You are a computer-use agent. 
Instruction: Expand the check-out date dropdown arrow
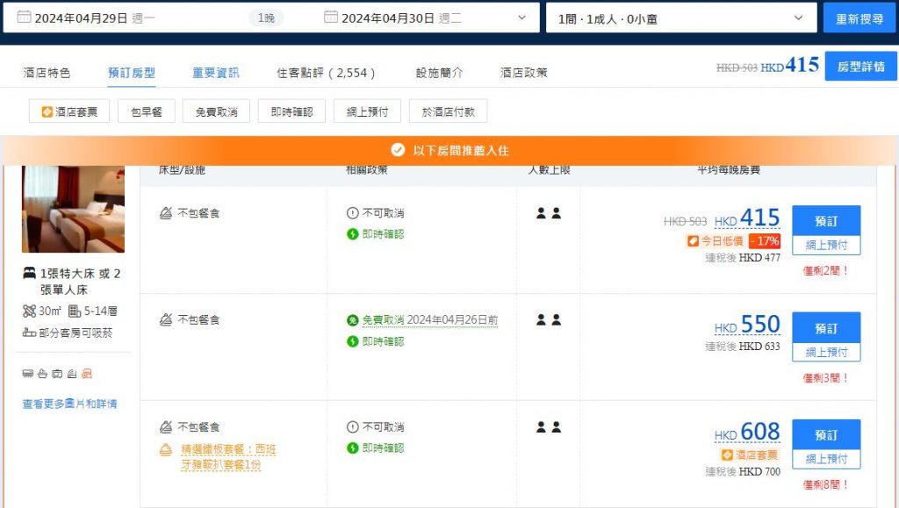pyautogui.click(x=522, y=18)
